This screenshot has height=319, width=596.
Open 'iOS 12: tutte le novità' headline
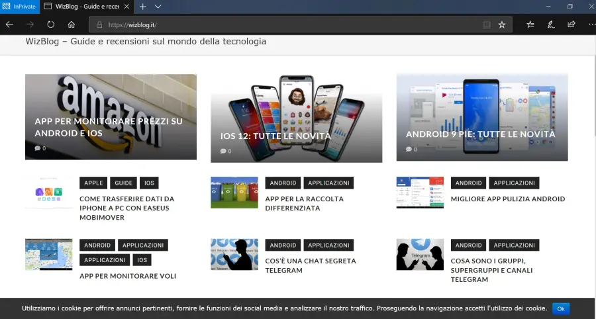275,136
